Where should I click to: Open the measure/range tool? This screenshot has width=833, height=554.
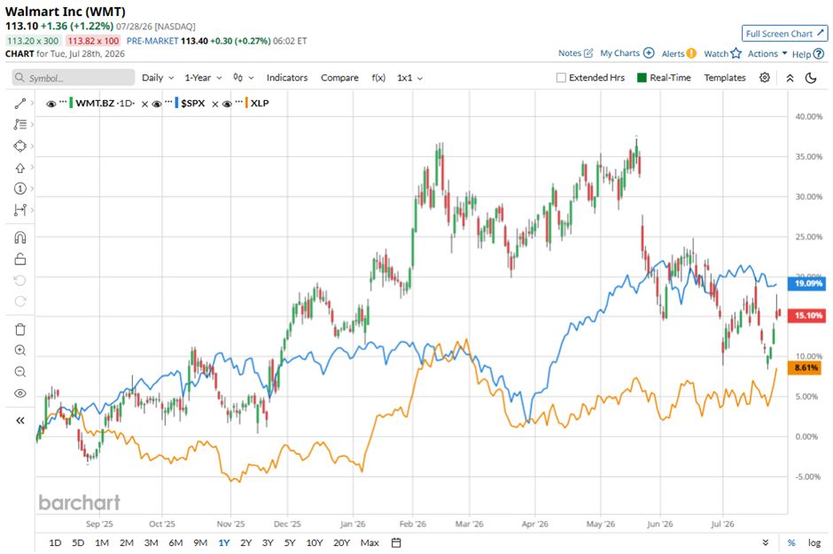pyautogui.click(x=20, y=210)
